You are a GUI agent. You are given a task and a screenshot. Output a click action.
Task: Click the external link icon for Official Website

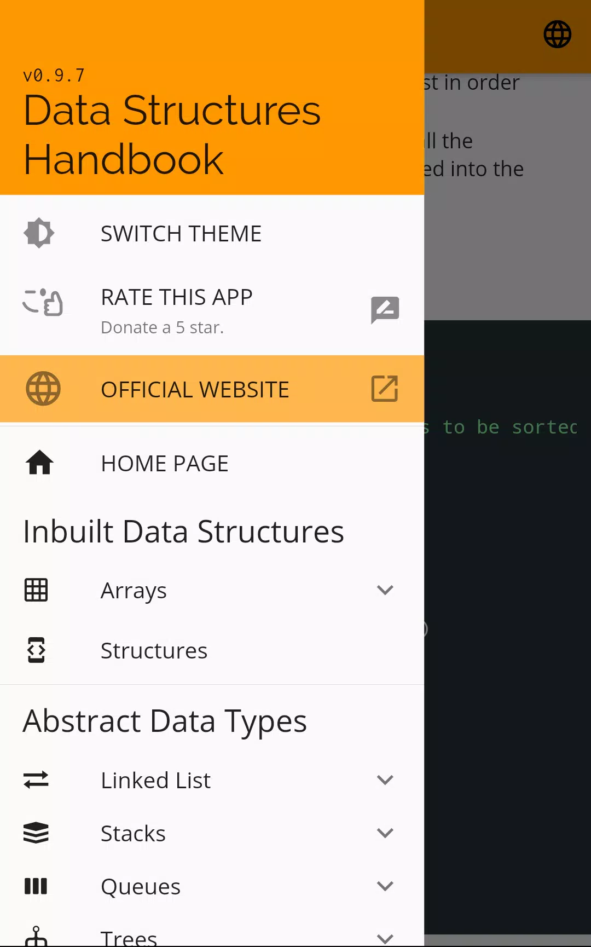tap(385, 389)
